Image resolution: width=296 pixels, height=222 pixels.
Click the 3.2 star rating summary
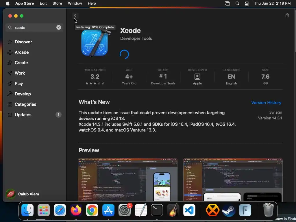(95, 76)
